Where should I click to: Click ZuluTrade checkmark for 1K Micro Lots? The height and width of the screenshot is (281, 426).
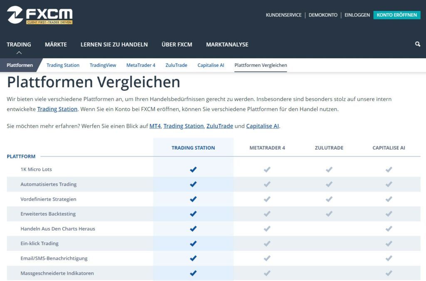(x=329, y=170)
